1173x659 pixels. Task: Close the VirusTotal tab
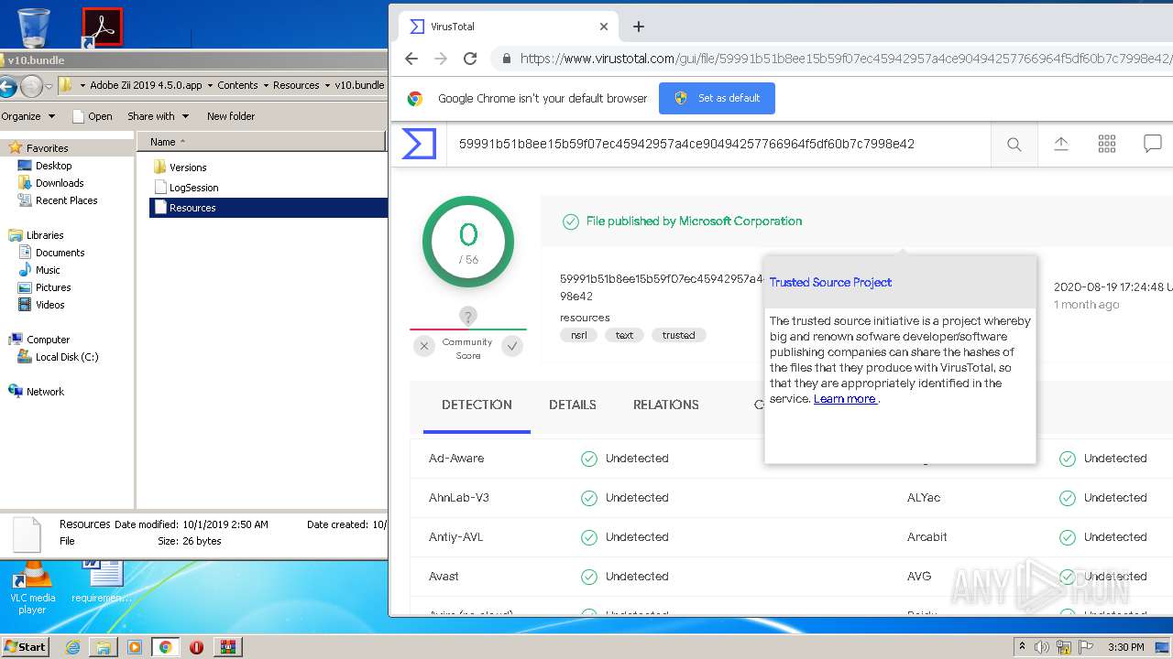604,27
